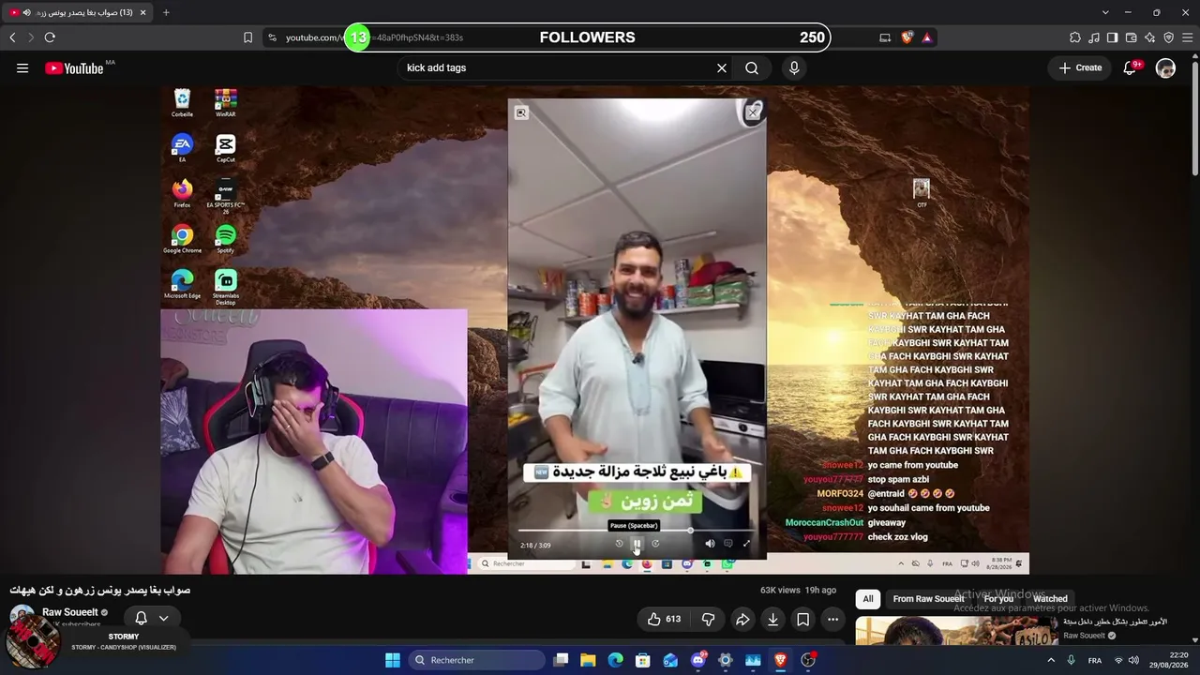Click the taskbar Rechercher search box
Screen dimensions: 1200x675
pos(476,660)
